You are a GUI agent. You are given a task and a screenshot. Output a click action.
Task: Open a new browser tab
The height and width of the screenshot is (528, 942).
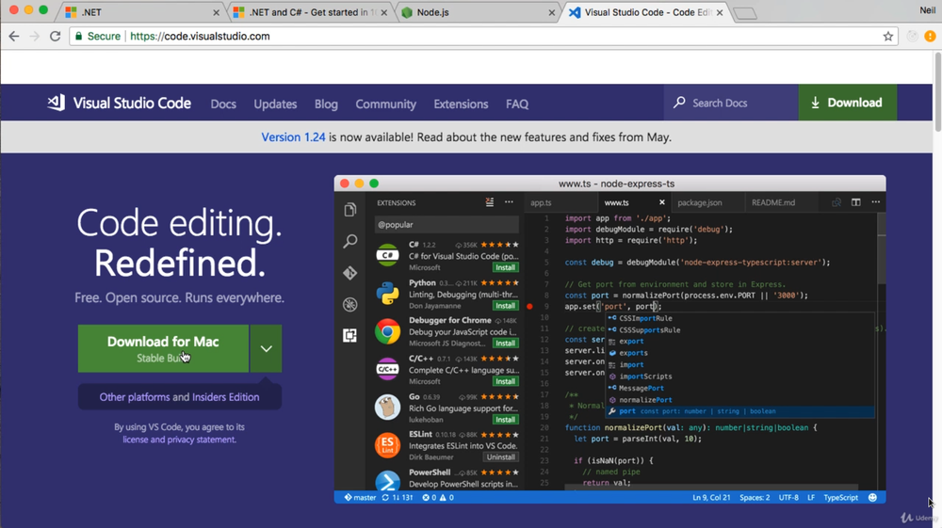[x=745, y=13]
